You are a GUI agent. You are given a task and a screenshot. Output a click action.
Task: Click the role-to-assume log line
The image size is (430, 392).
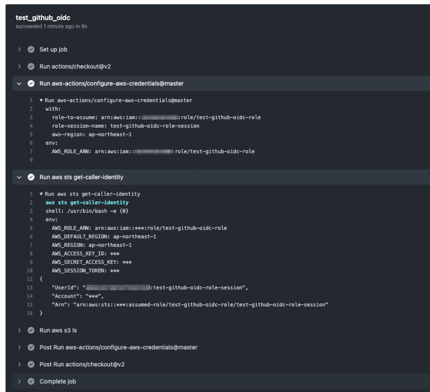156,117
